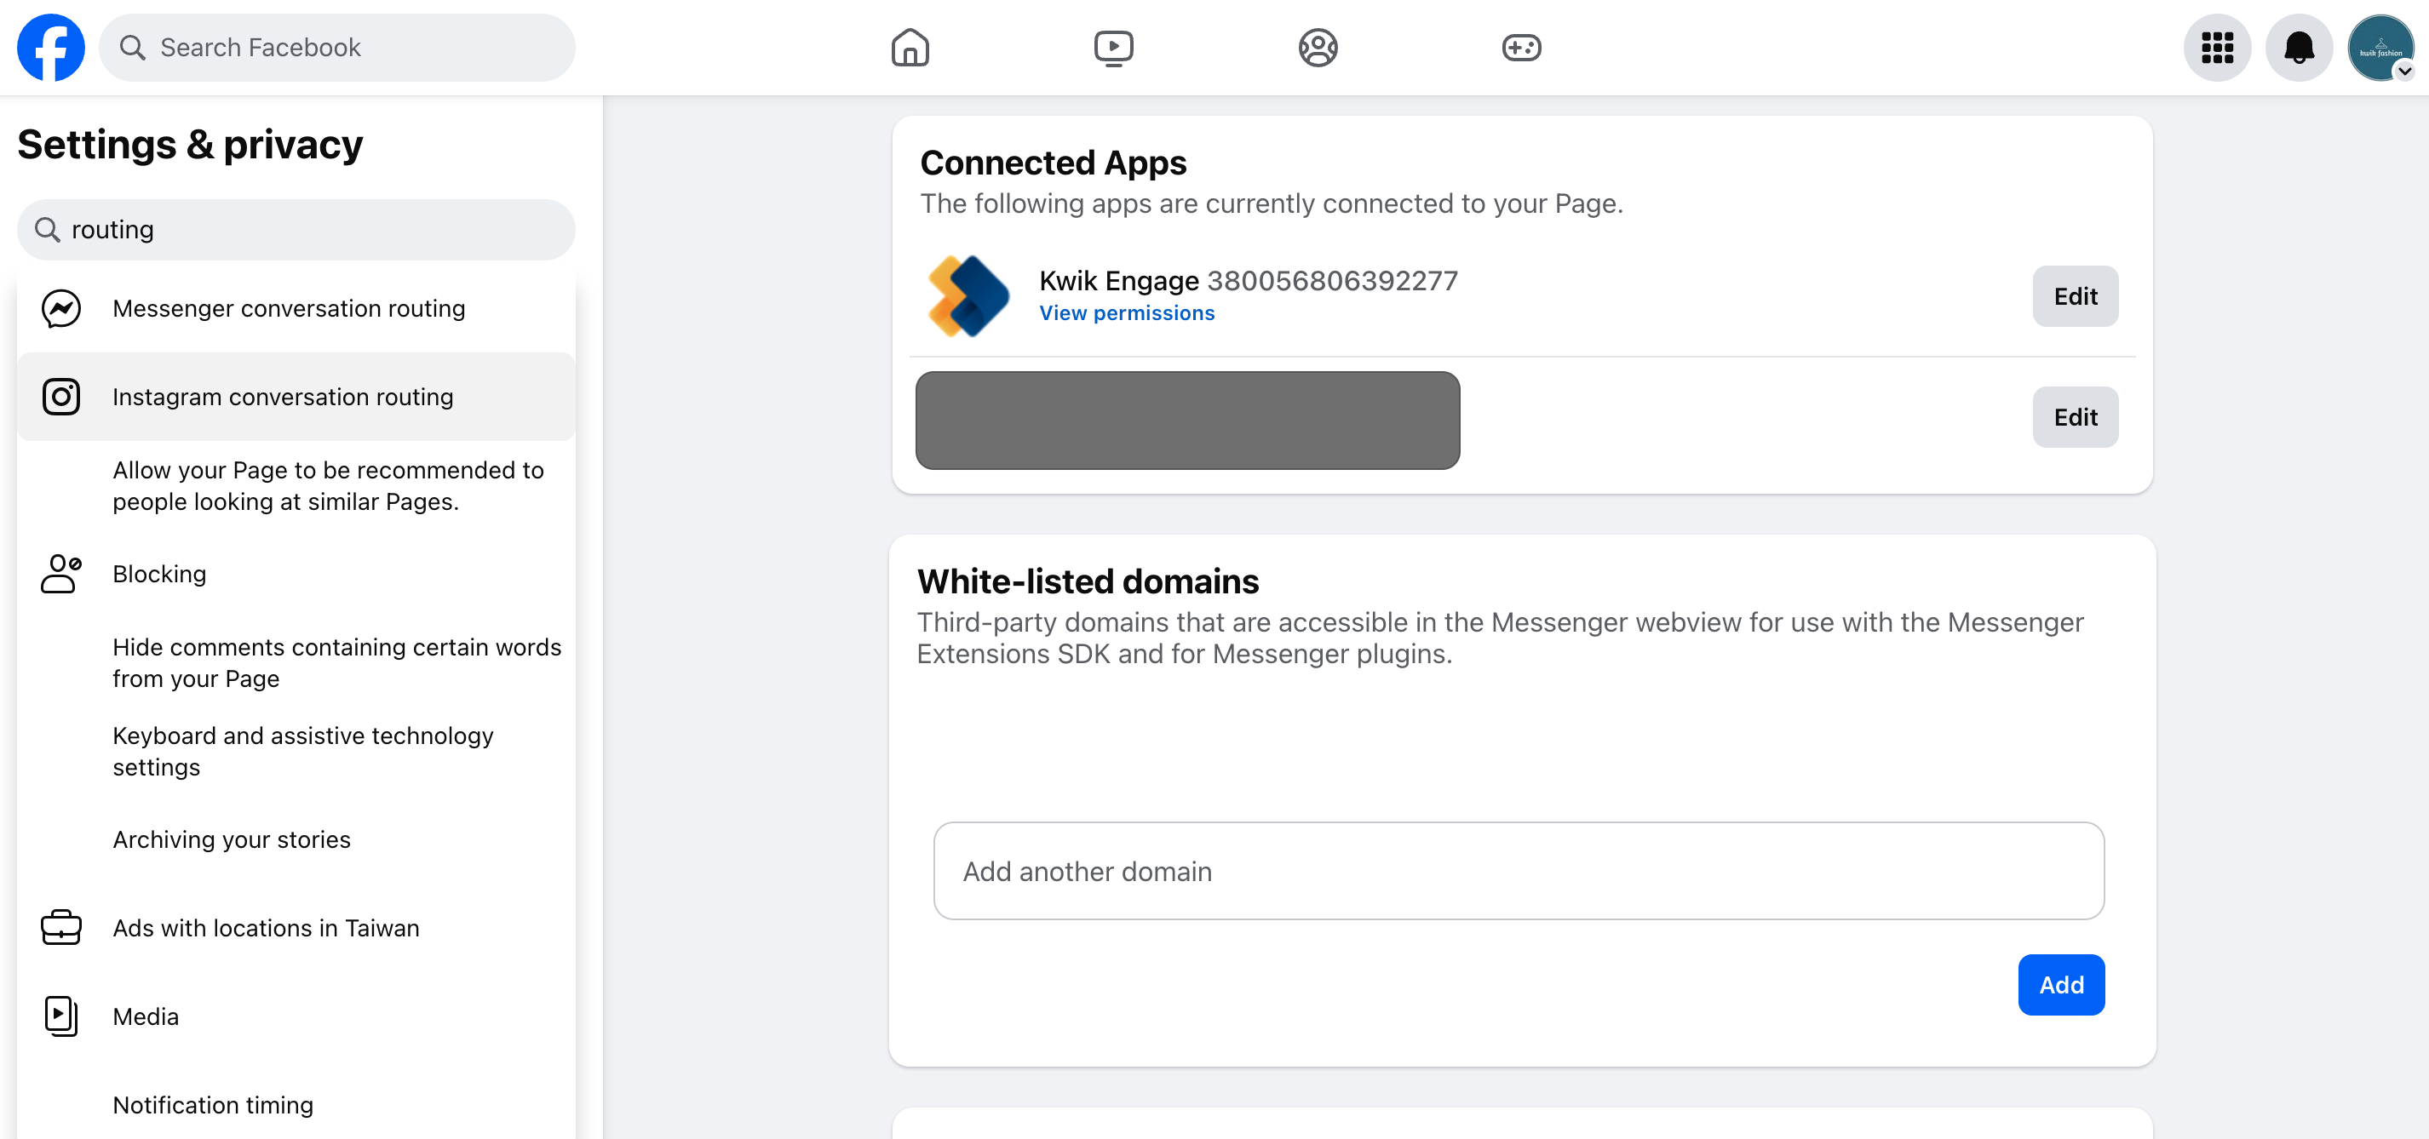Open the Gaming controller icon
2429x1139 pixels.
(1521, 47)
